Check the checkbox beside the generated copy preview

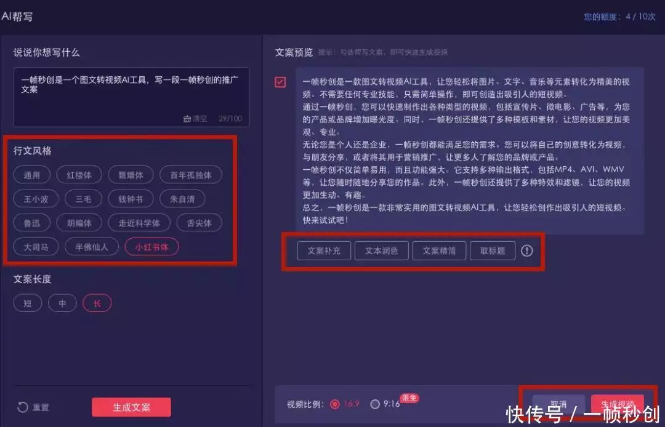tap(280, 82)
